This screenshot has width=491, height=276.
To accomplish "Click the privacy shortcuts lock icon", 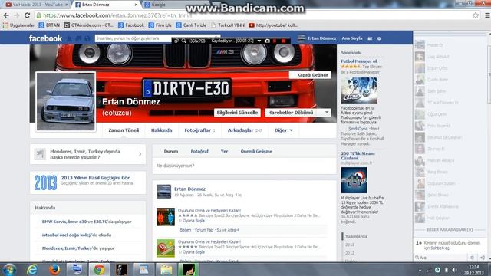I will pyautogui.click(x=370, y=38).
